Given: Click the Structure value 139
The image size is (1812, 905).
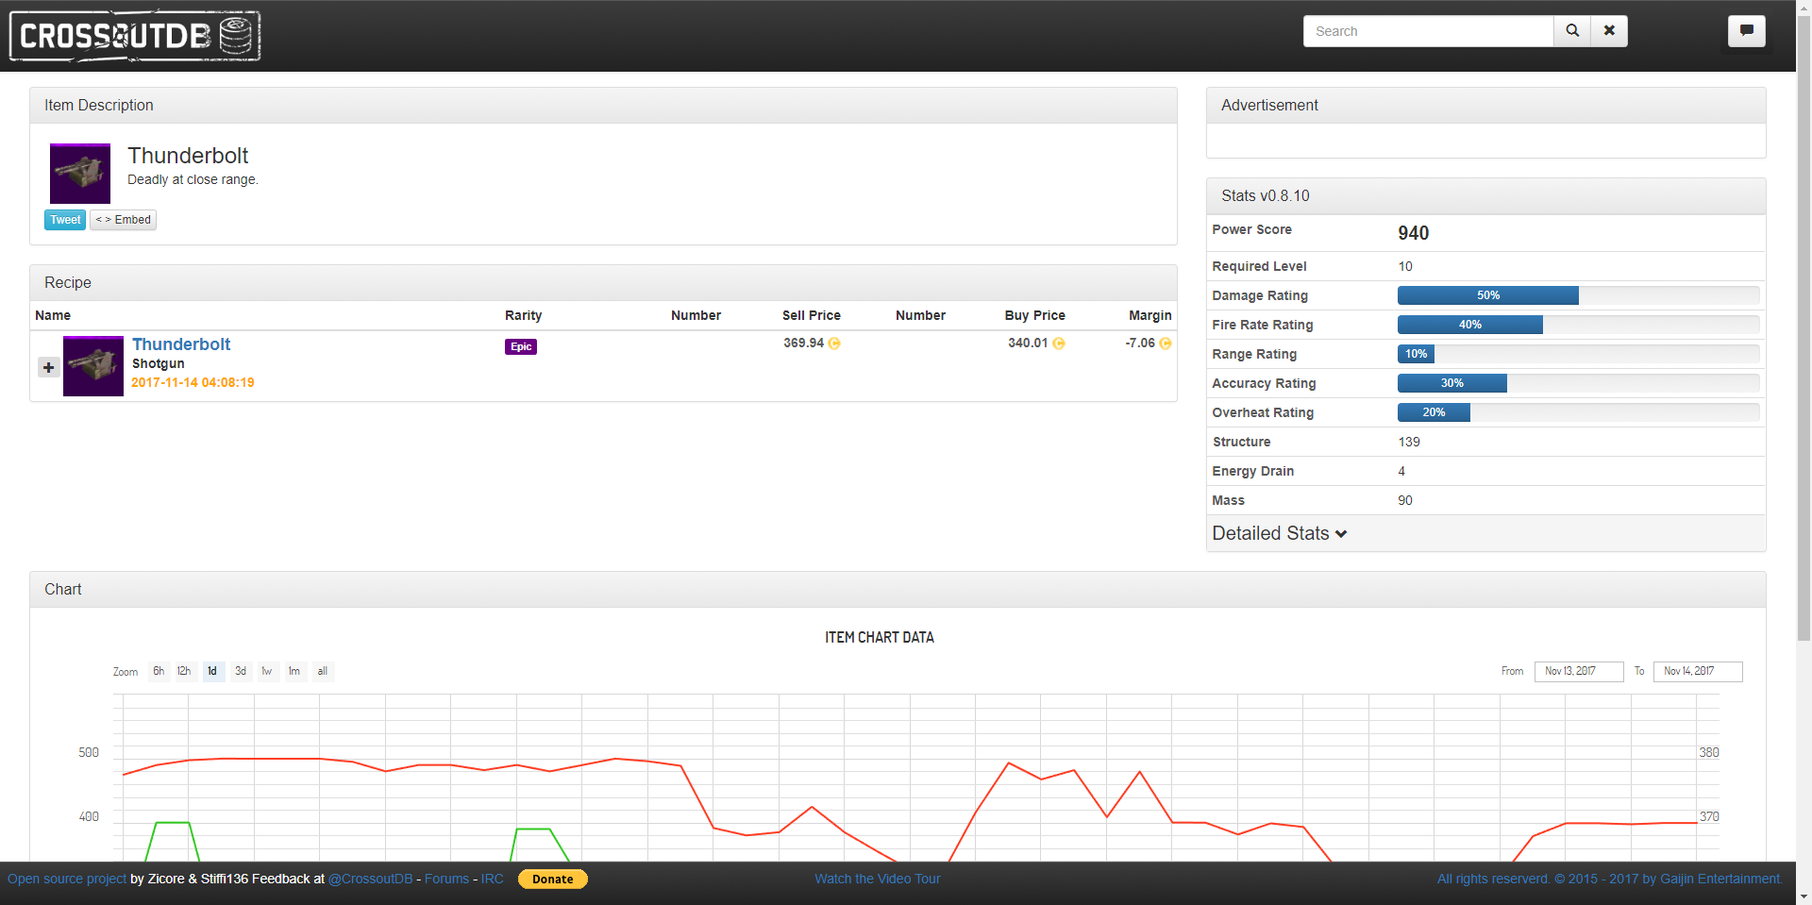Looking at the screenshot, I should (x=1409, y=442).
